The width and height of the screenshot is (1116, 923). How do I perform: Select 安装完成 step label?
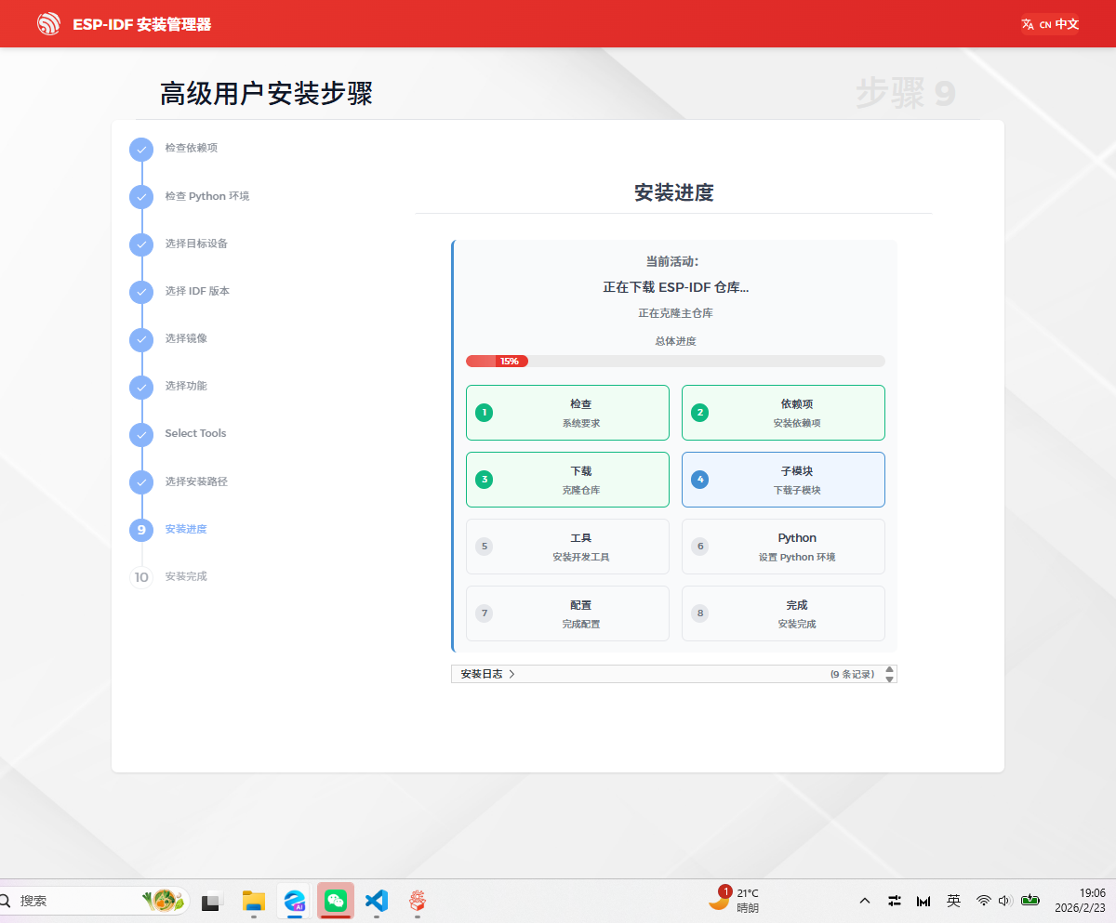(186, 576)
